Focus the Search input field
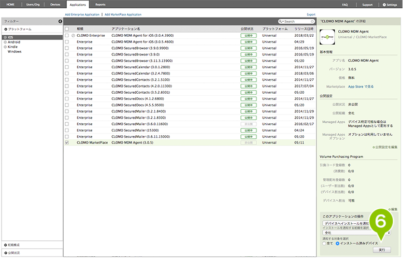 (x=297, y=21)
